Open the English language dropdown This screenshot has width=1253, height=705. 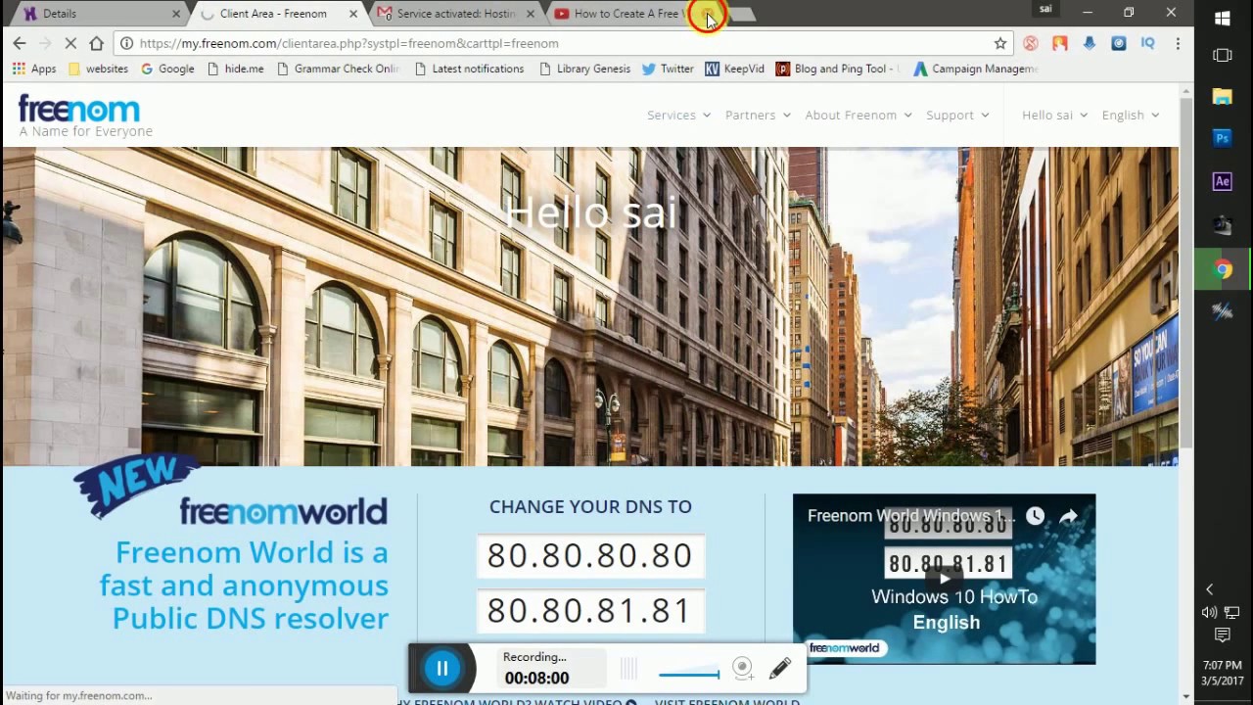(x=1131, y=115)
